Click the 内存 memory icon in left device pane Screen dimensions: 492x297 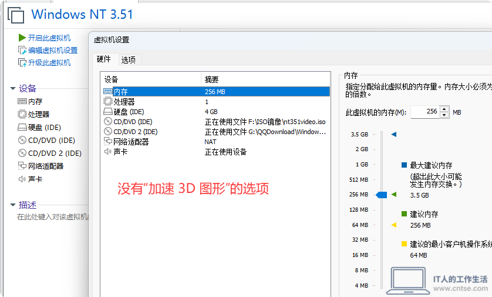22,101
